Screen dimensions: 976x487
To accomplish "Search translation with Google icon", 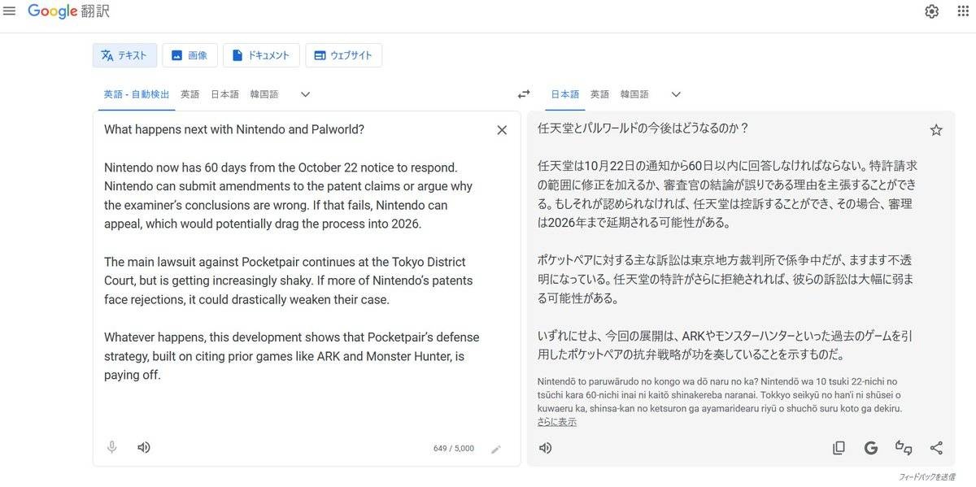I will tap(871, 448).
